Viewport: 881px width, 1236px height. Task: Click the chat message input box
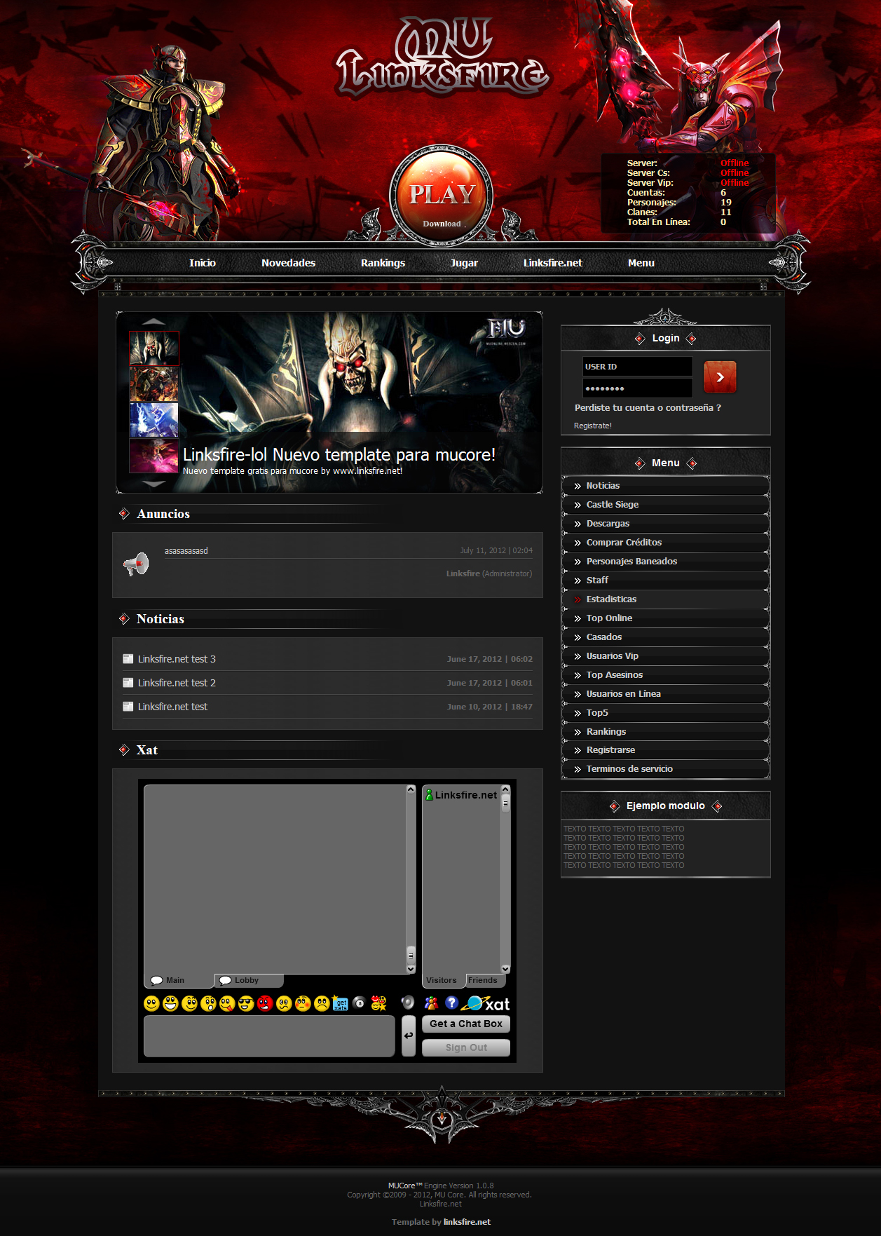[x=269, y=1036]
